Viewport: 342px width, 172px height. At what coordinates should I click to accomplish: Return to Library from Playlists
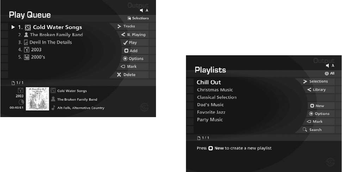click(309, 90)
